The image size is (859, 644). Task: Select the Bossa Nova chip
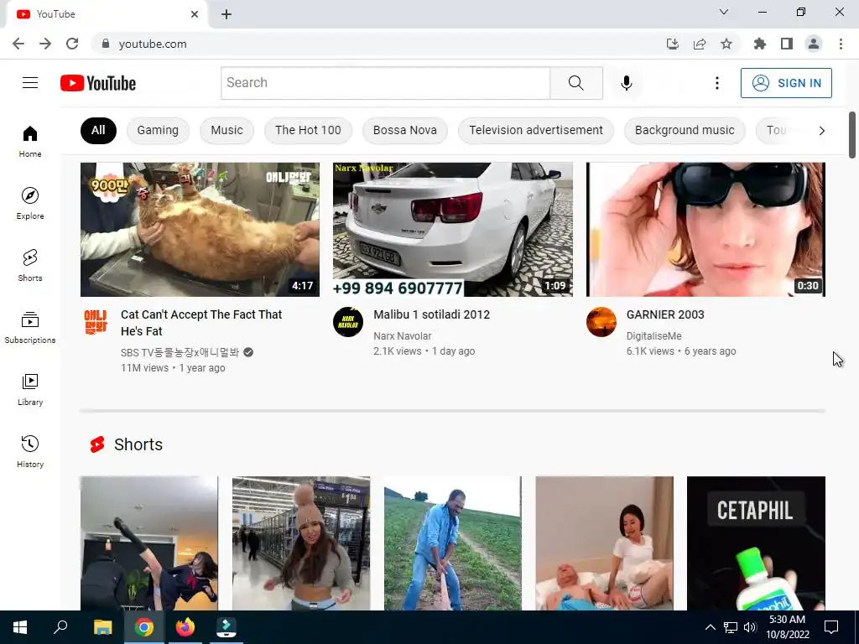pos(405,130)
